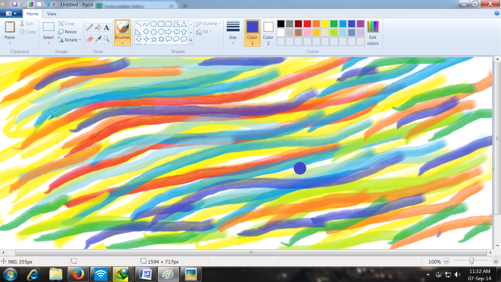Viewport: 501px width, 282px height.
Task: Click the Windows Start button
Action: tap(10, 274)
